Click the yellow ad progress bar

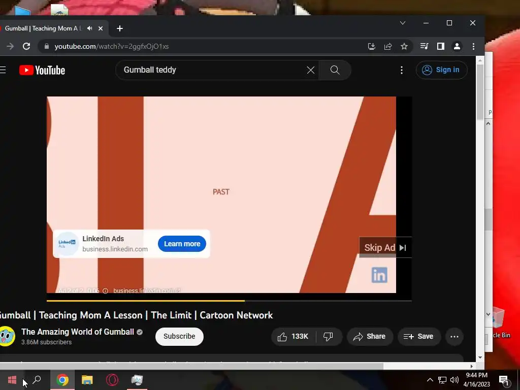tap(146, 301)
